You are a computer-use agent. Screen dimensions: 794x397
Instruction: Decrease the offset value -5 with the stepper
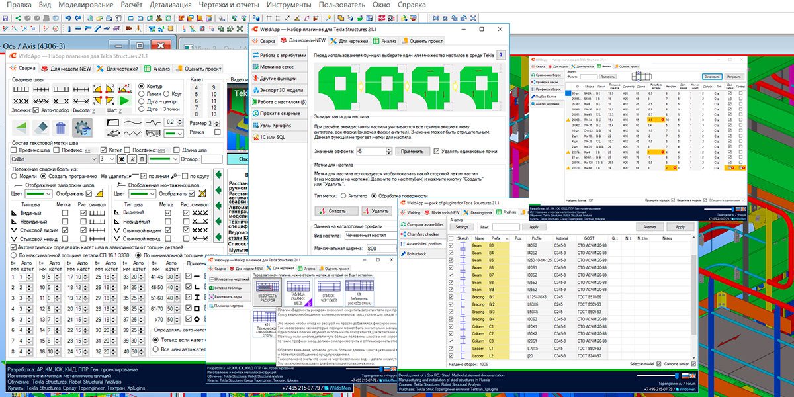click(x=389, y=154)
